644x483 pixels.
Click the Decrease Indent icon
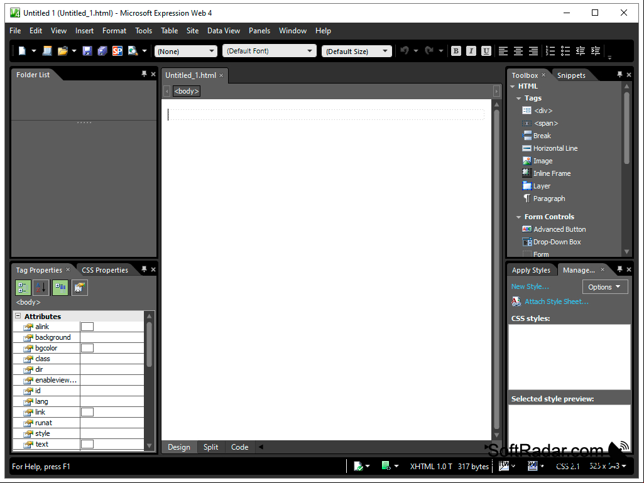(581, 50)
